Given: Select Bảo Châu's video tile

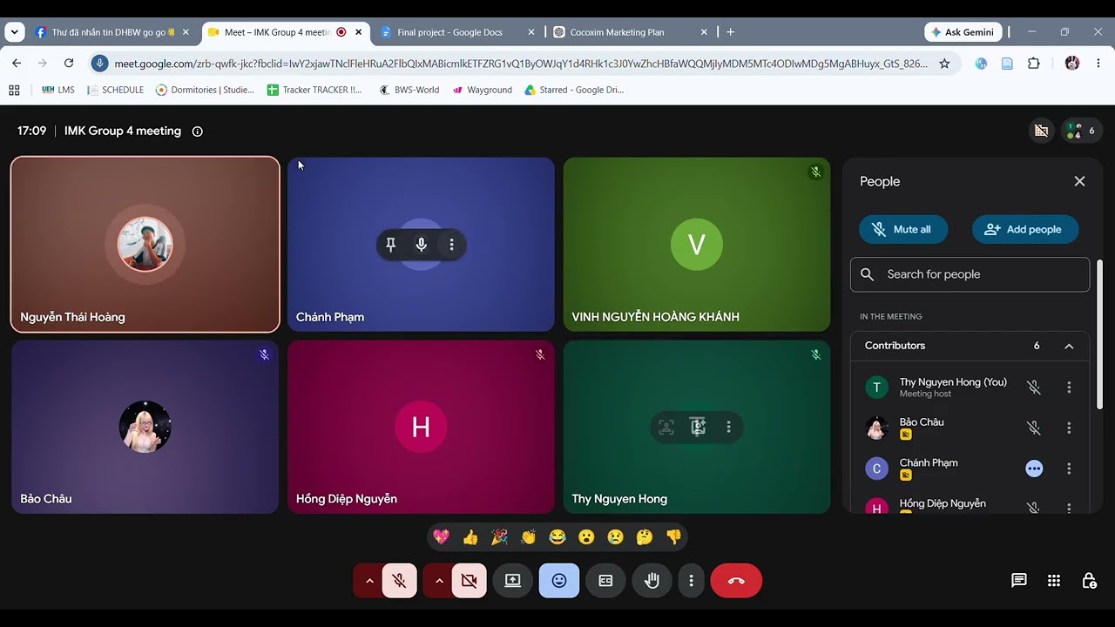Looking at the screenshot, I should [x=145, y=427].
